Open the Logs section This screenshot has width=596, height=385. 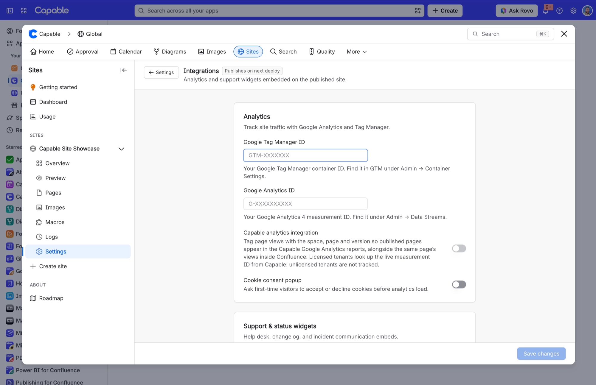78,237
